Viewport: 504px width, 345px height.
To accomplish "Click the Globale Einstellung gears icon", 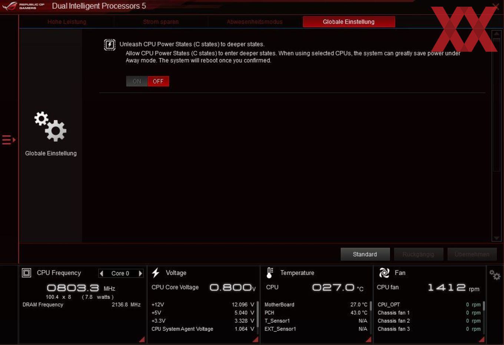I will tap(50, 127).
